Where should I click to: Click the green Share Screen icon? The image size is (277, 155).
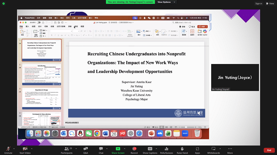118,148
